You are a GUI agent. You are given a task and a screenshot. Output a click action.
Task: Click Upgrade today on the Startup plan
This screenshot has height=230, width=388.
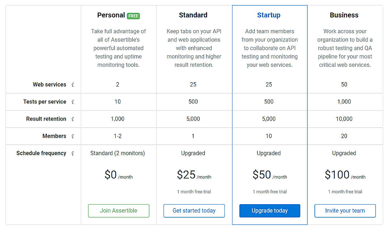click(269, 211)
